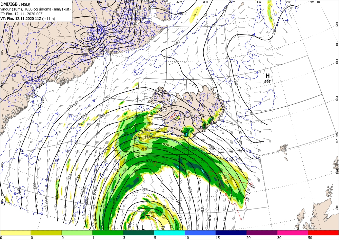Click the -20 temperature contour label
The image size is (339, 240).
tap(103, 9)
